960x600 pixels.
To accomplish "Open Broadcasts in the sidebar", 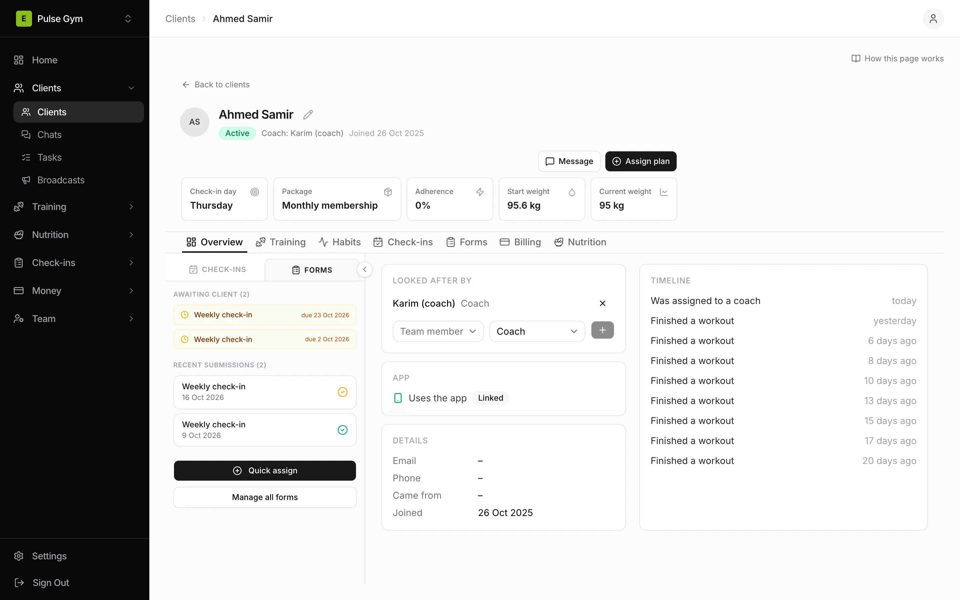I will tap(79, 180).
